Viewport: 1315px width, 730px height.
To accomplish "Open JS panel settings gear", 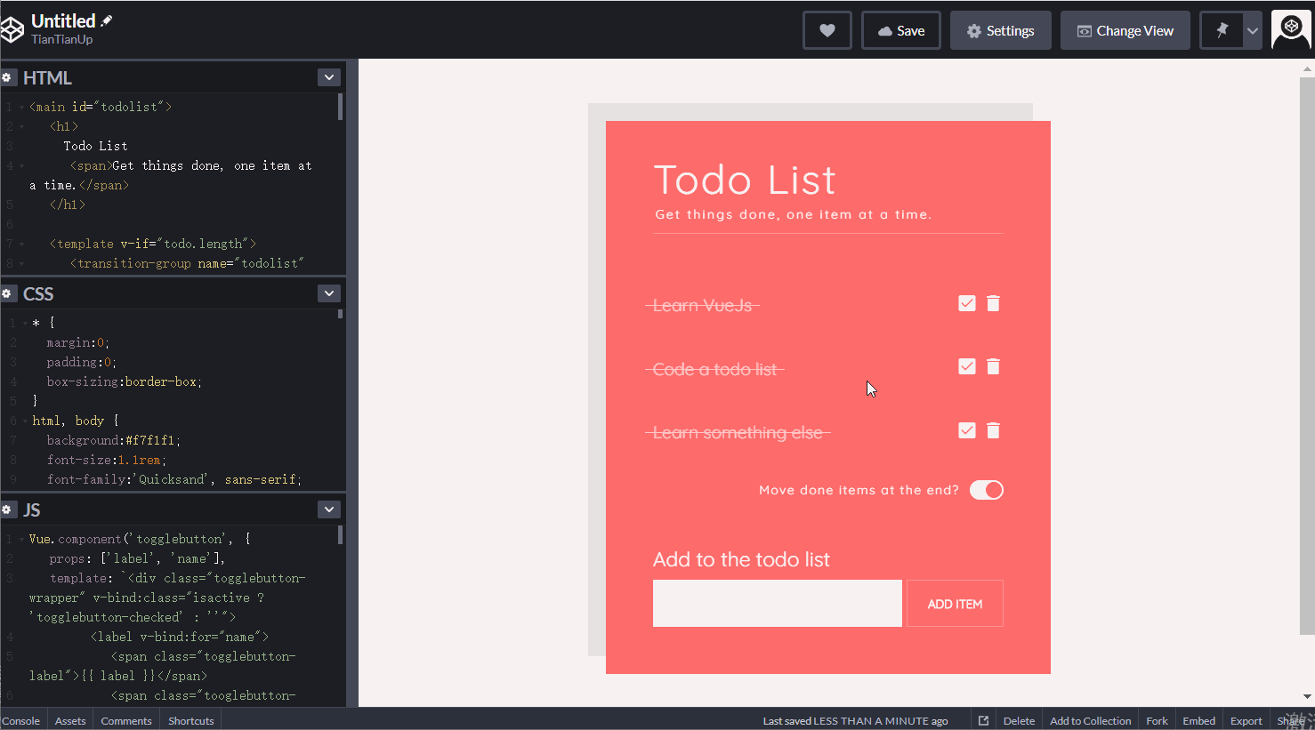I will [6, 509].
